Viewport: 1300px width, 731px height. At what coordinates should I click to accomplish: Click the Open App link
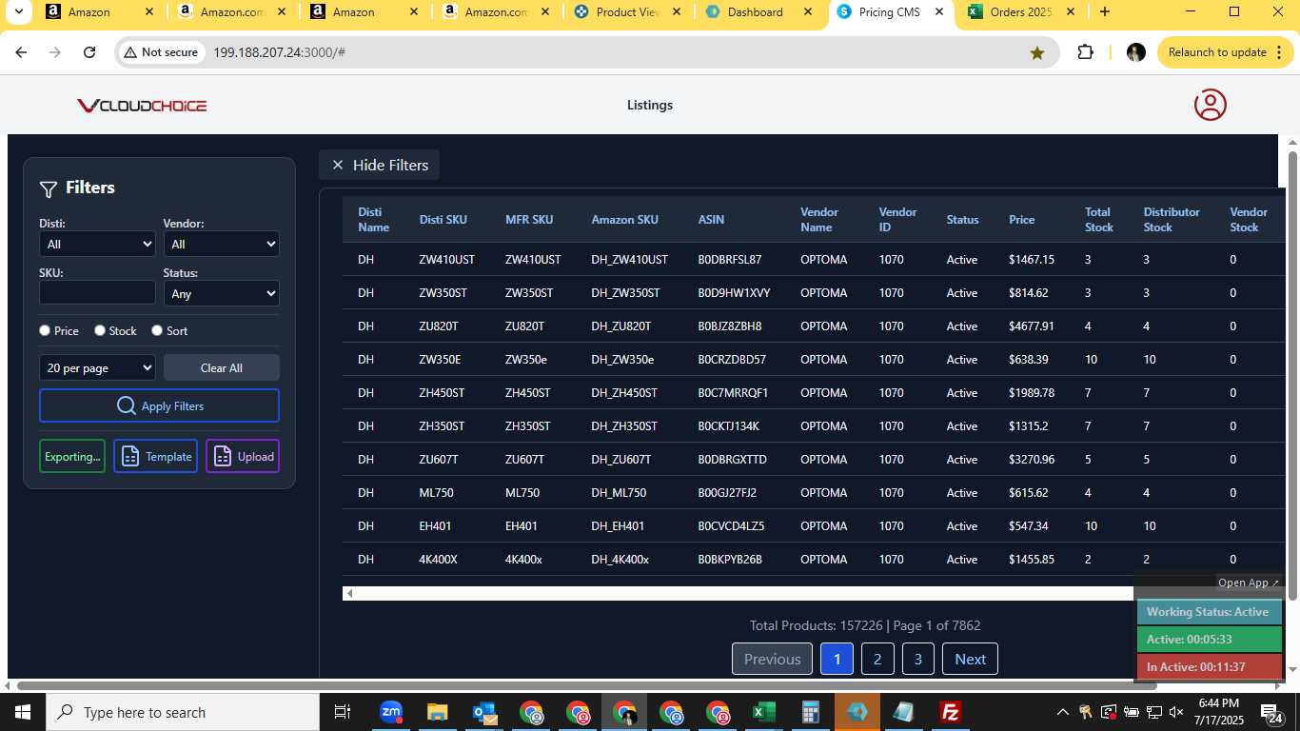pyautogui.click(x=1249, y=583)
